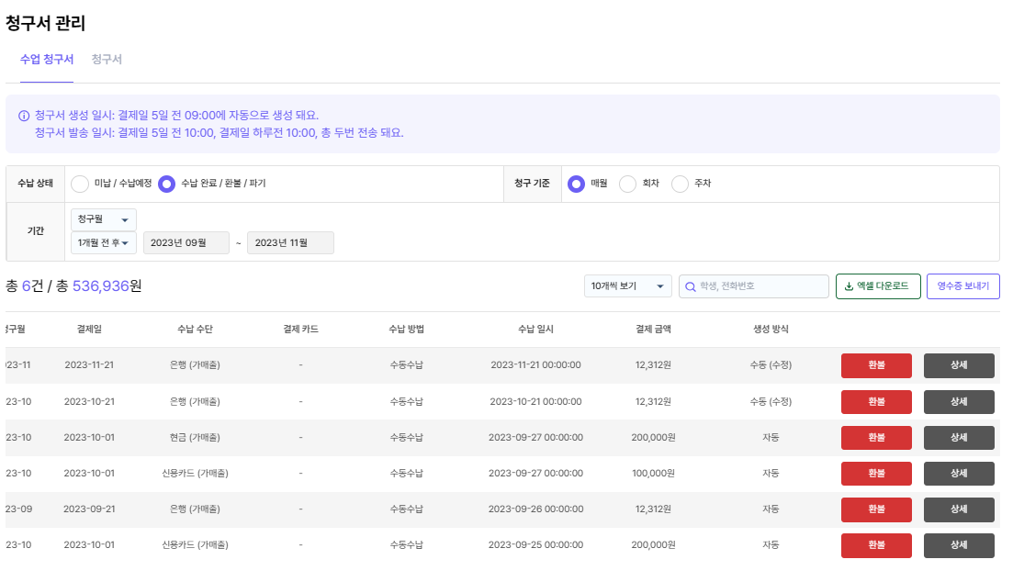Viewport: 1013px width, 582px height.
Task: Select the 수납 완료 / 환불 / 파기 option
Action: (167, 184)
